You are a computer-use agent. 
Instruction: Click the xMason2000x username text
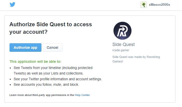click(159, 4)
